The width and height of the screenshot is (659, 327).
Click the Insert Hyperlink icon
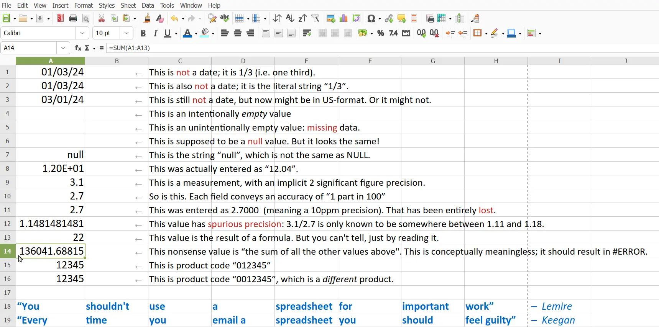(x=389, y=18)
